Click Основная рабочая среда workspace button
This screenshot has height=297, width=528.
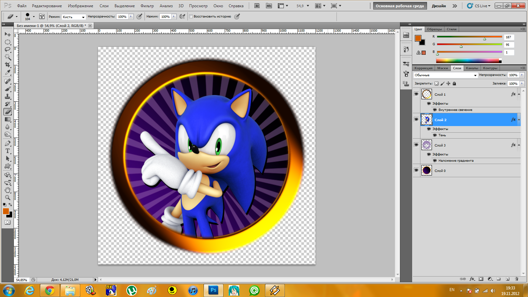click(x=400, y=6)
